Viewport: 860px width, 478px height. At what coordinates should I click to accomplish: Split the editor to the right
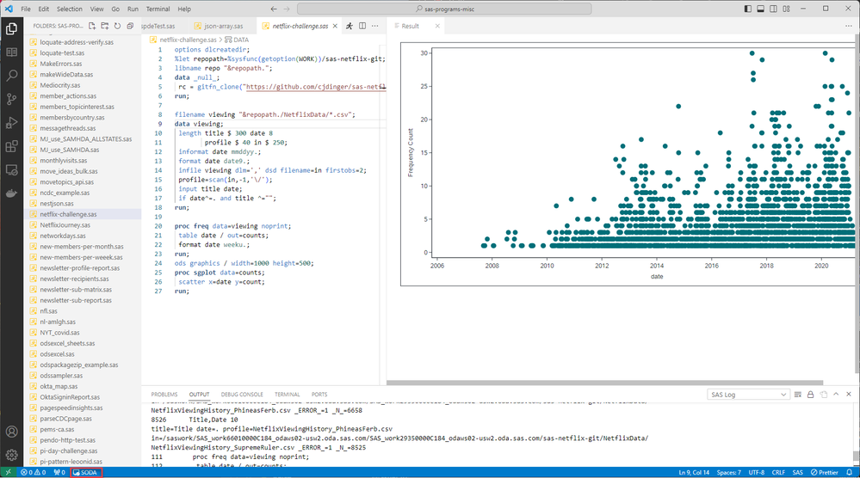coord(362,26)
